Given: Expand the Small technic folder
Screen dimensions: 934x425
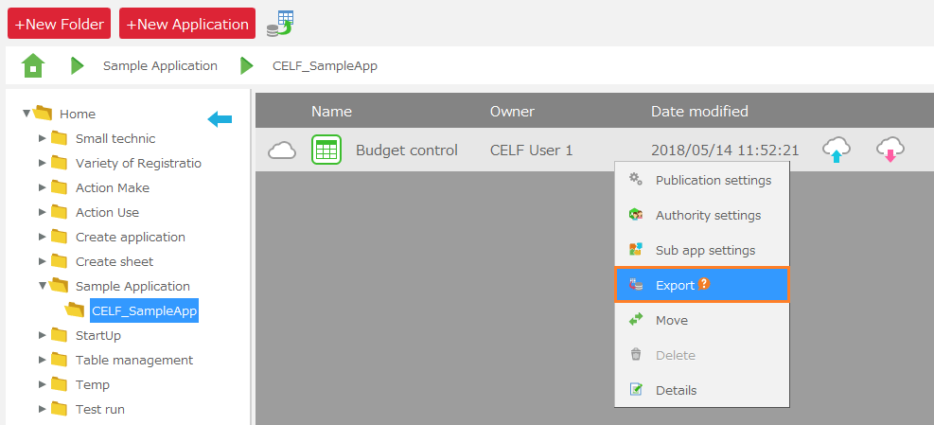Looking at the screenshot, I should [x=43, y=138].
